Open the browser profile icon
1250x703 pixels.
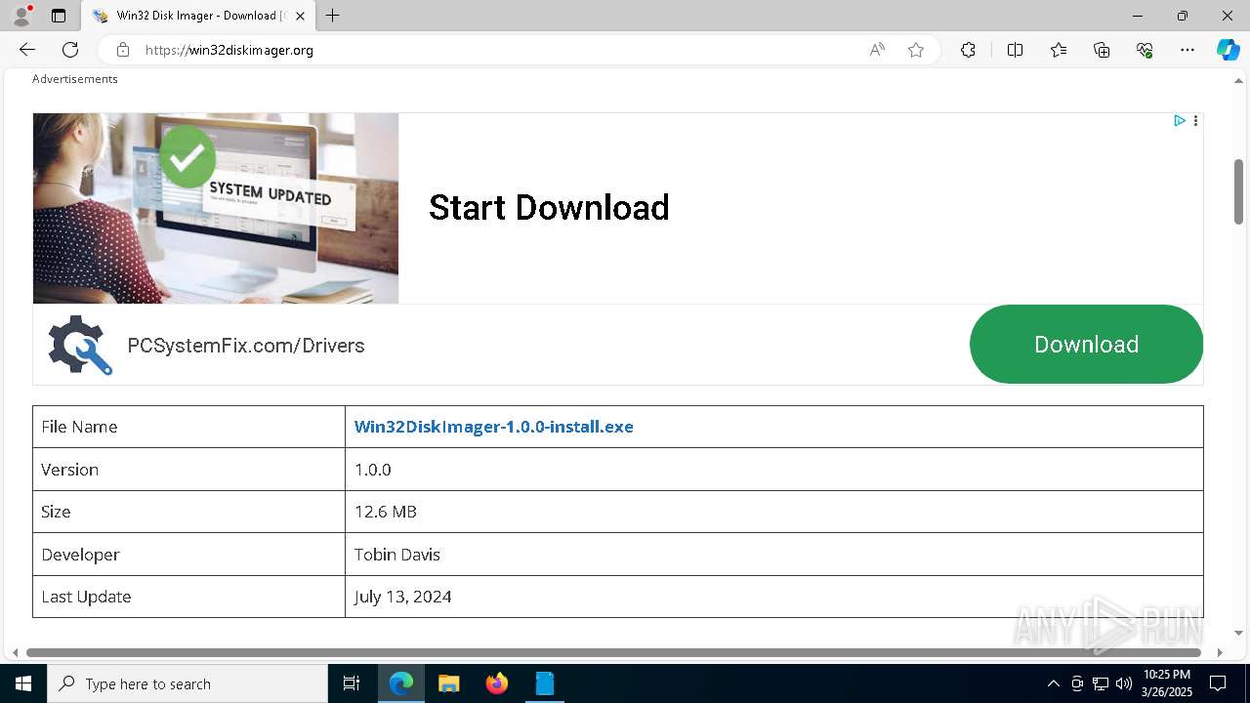pyautogui.click(x=21, y=16)
